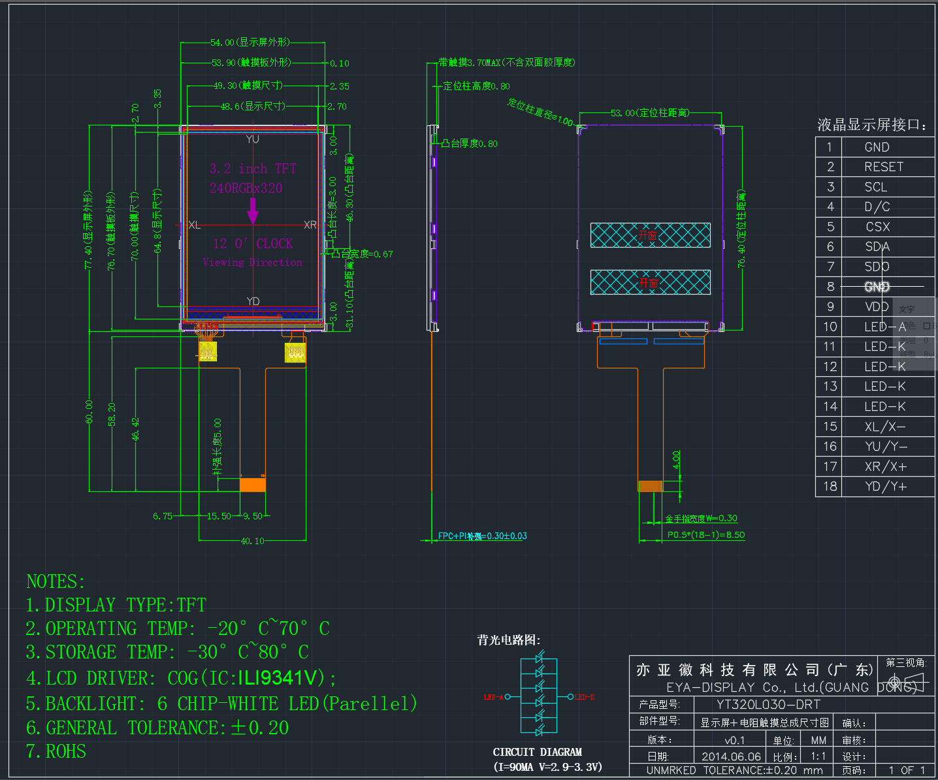Click note '1.DISPLAY TYPE:TFT'
The image size is (938, 780).
click(x=116, y=605)
